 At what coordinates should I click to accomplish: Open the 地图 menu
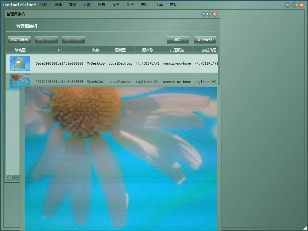click(x=87, y=5)
